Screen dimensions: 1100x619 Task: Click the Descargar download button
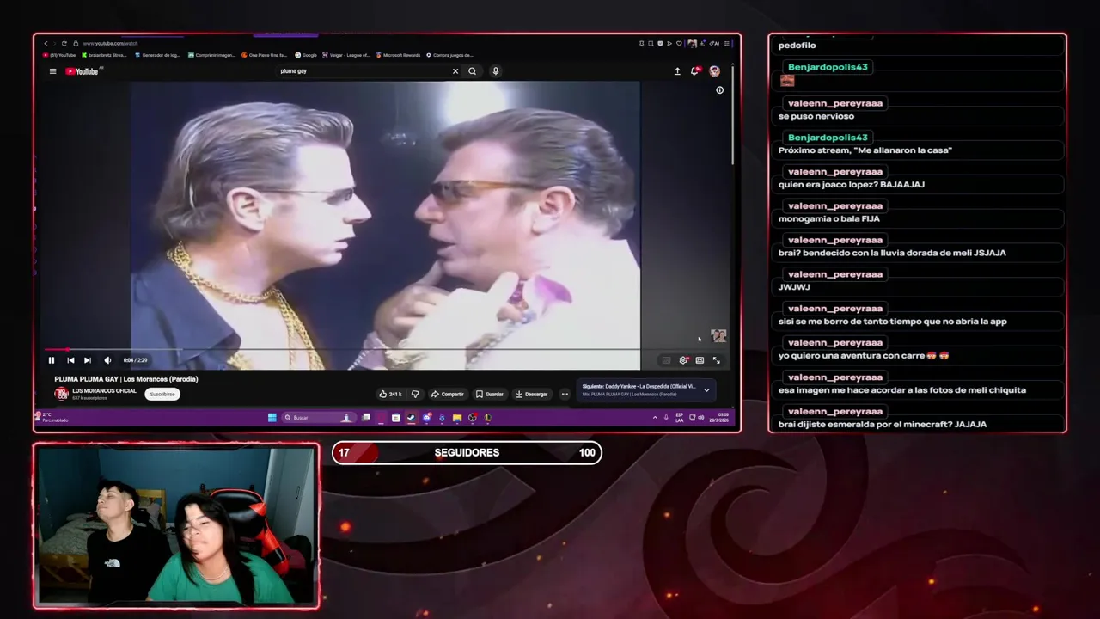point(532,394)
